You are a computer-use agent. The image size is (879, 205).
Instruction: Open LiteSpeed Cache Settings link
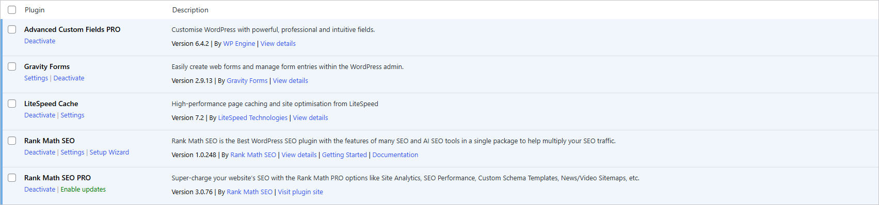pos(72,115)
